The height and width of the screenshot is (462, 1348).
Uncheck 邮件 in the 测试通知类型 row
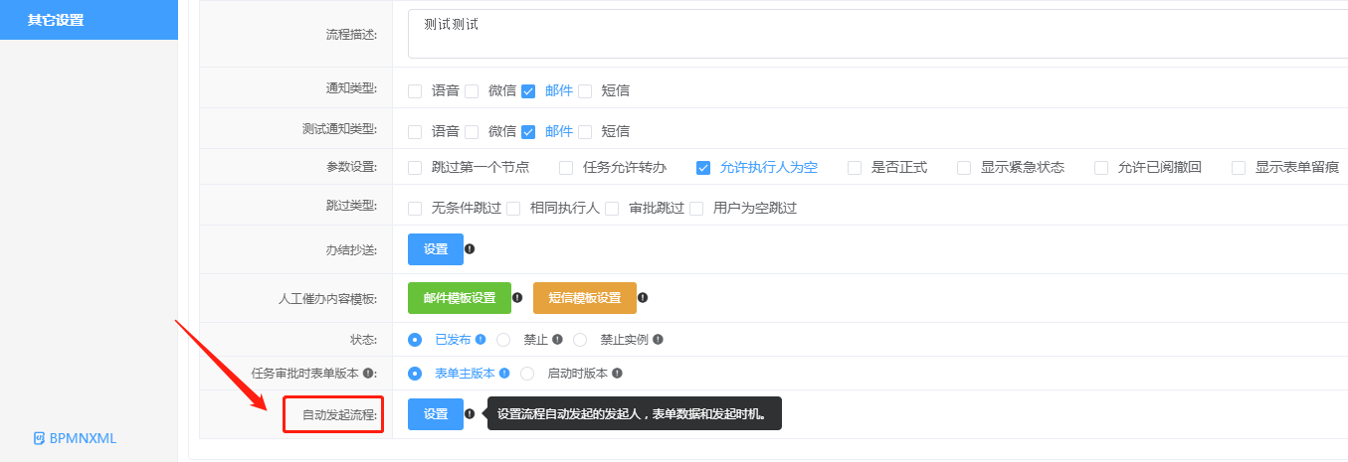(x=528, y=132)
